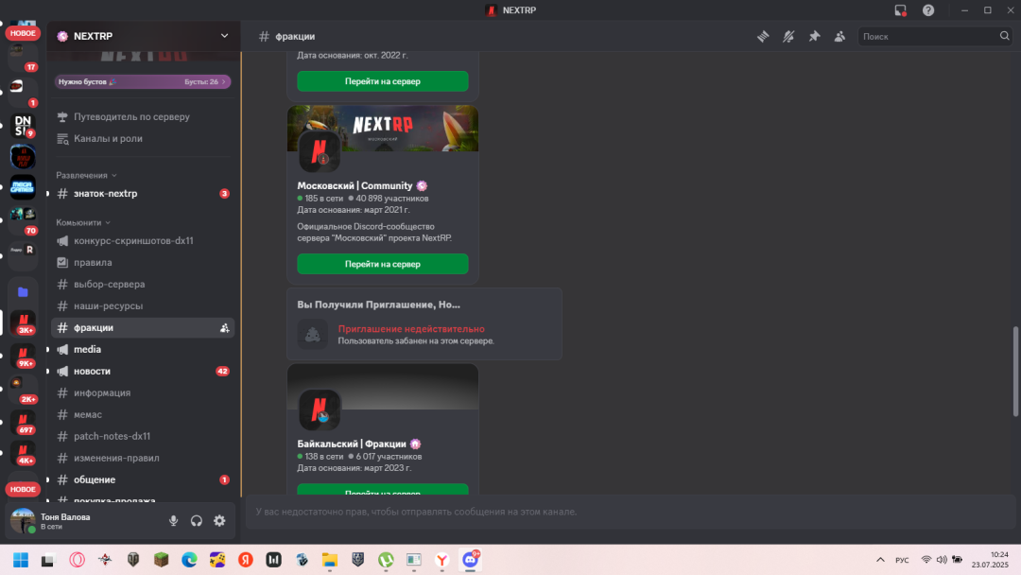Click the Байкальский | Фракции server title
The image size is (1021, 575).
pyautogui.click(x=352, y=444)
